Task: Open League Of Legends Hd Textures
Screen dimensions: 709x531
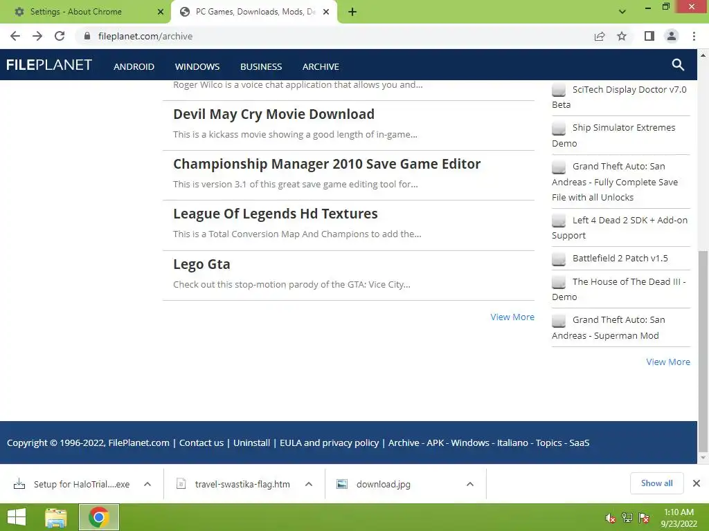Action: pyautogui.click(x=276, y=214)
